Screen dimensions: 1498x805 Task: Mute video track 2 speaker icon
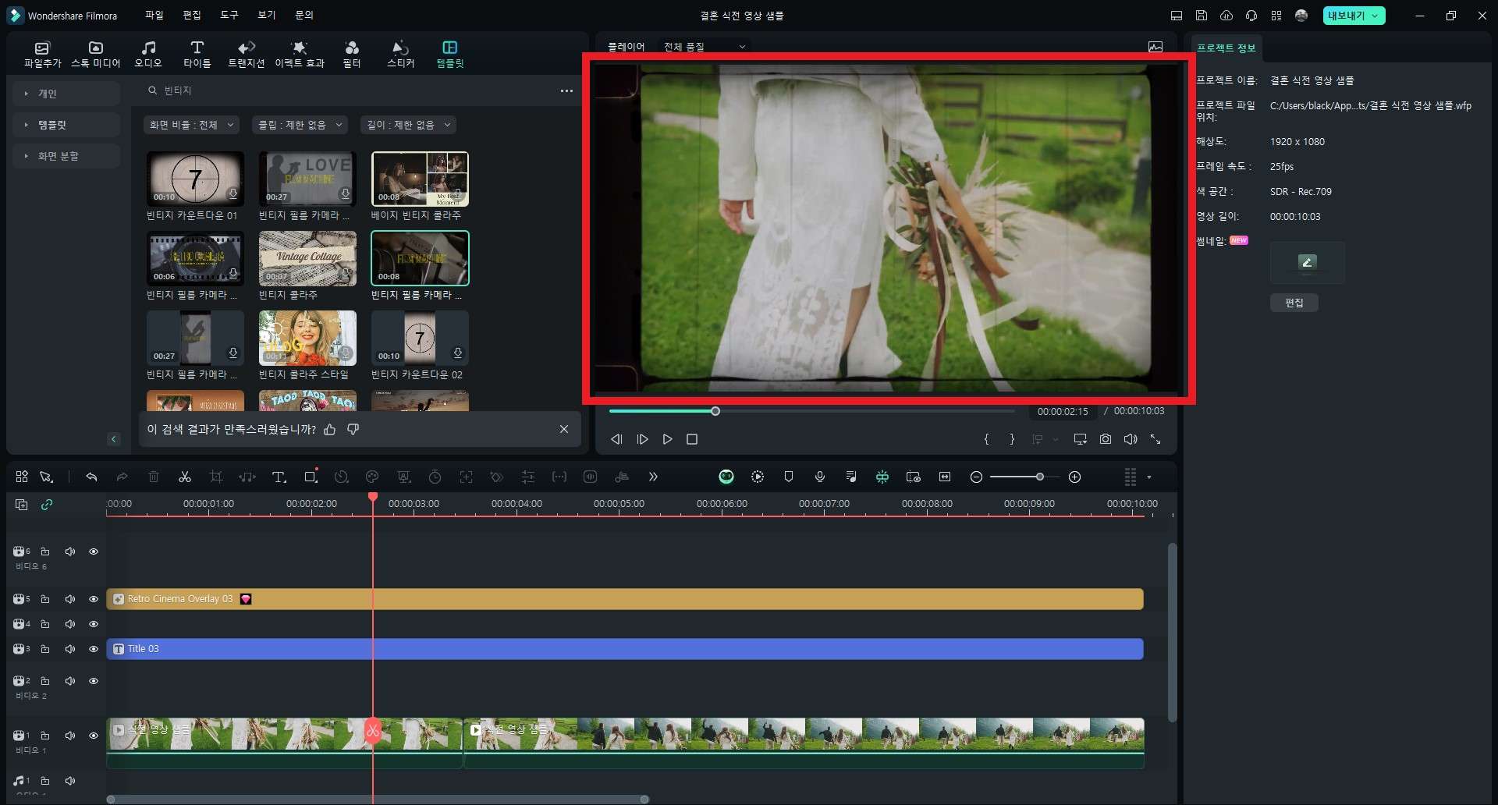click(x=69, y=681)
